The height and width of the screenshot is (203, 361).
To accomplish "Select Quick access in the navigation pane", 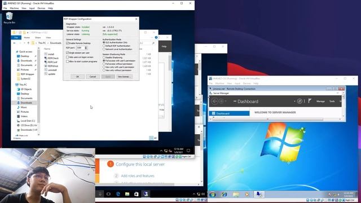I will pyautogui.click(x=25, y=51).
